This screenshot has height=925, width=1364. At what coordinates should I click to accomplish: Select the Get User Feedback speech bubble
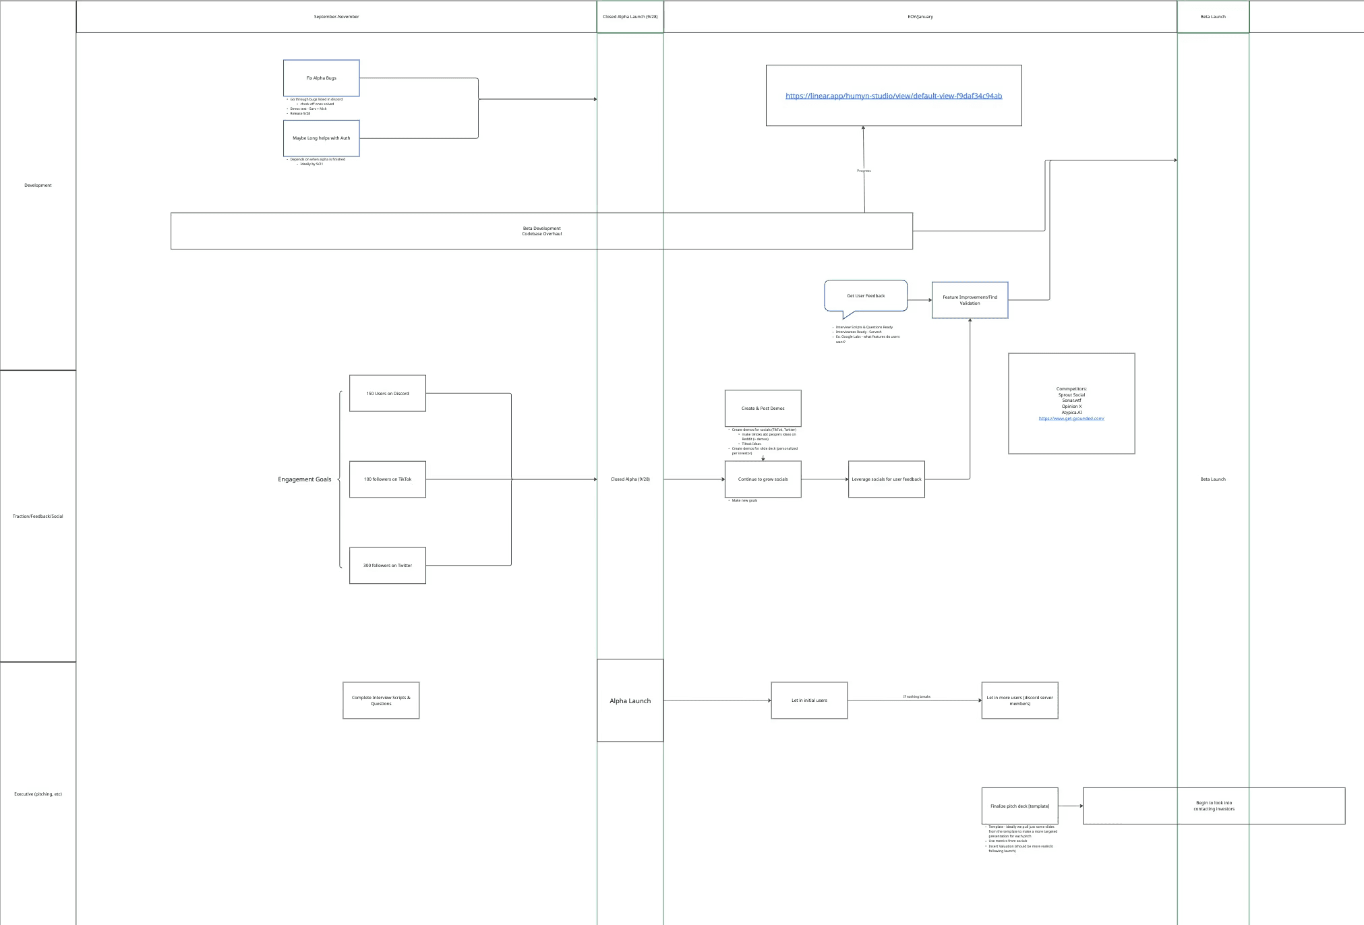click(866, 296)
